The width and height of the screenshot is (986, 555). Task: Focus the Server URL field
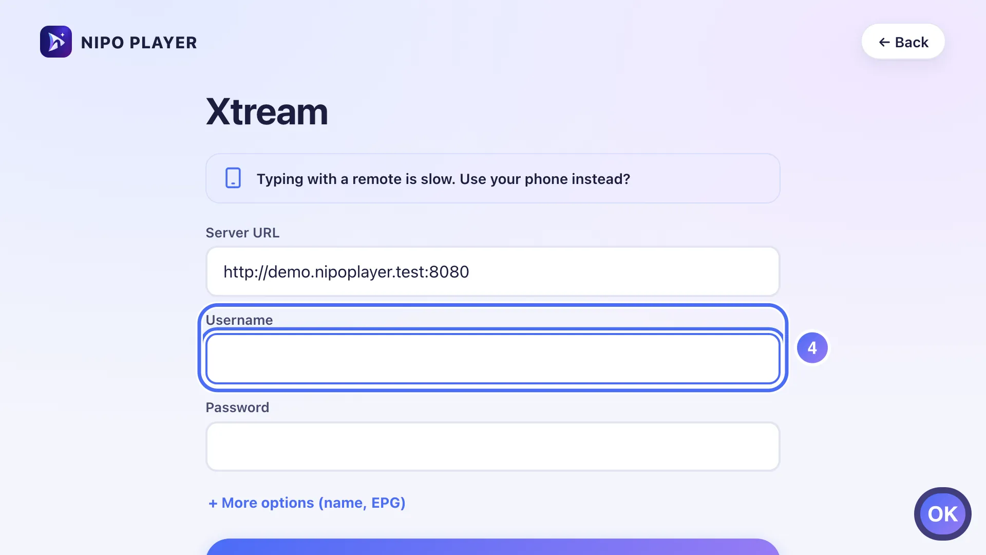tap(492, 271)
